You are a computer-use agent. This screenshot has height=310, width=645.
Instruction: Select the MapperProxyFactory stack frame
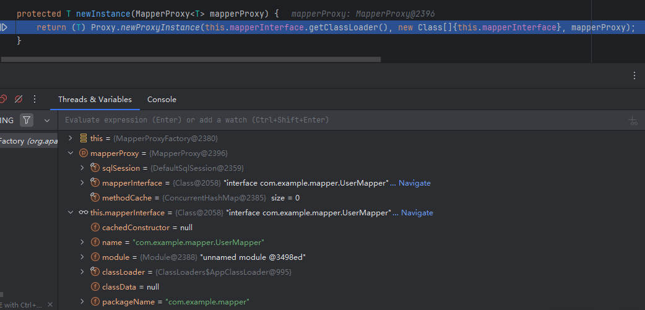[29, 141]
